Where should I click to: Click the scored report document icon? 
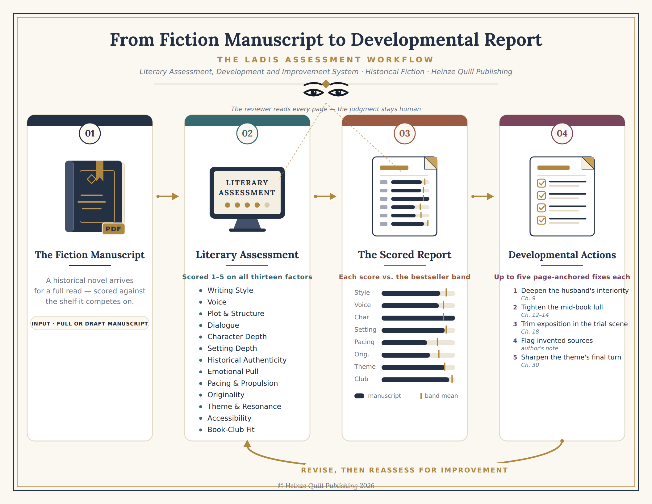tap(405, 196)
